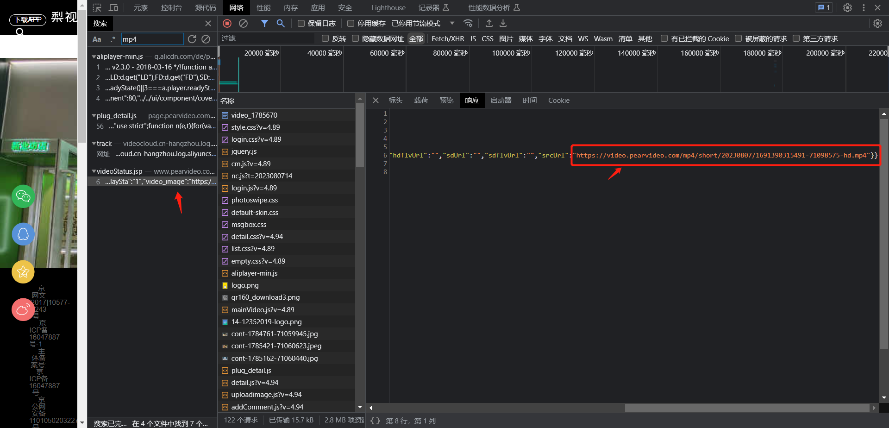Pretty-print response with braces icon
889x428 pixels.
point(375,421)
